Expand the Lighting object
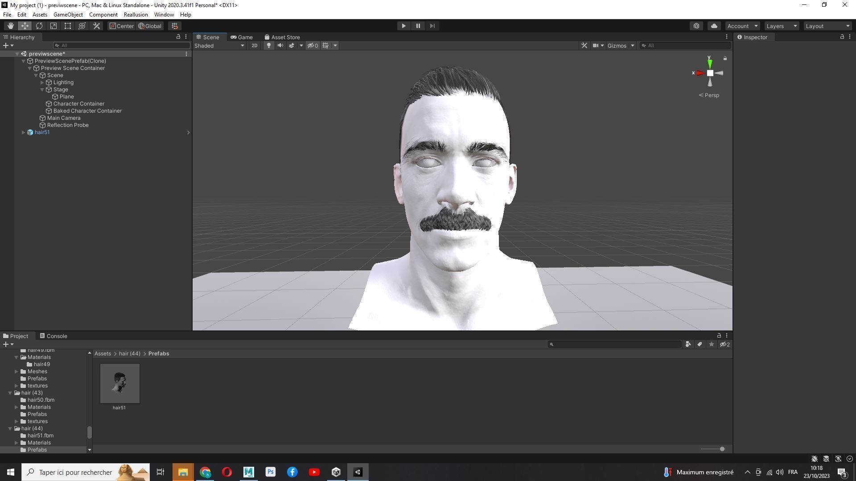The image size is (856, 481). point(42,82)
